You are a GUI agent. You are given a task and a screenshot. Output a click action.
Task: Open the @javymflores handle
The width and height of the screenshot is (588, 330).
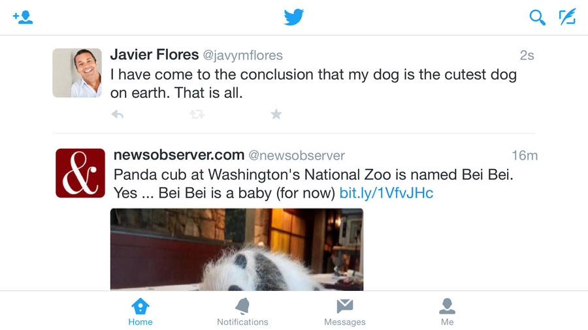tap(243, 55)
